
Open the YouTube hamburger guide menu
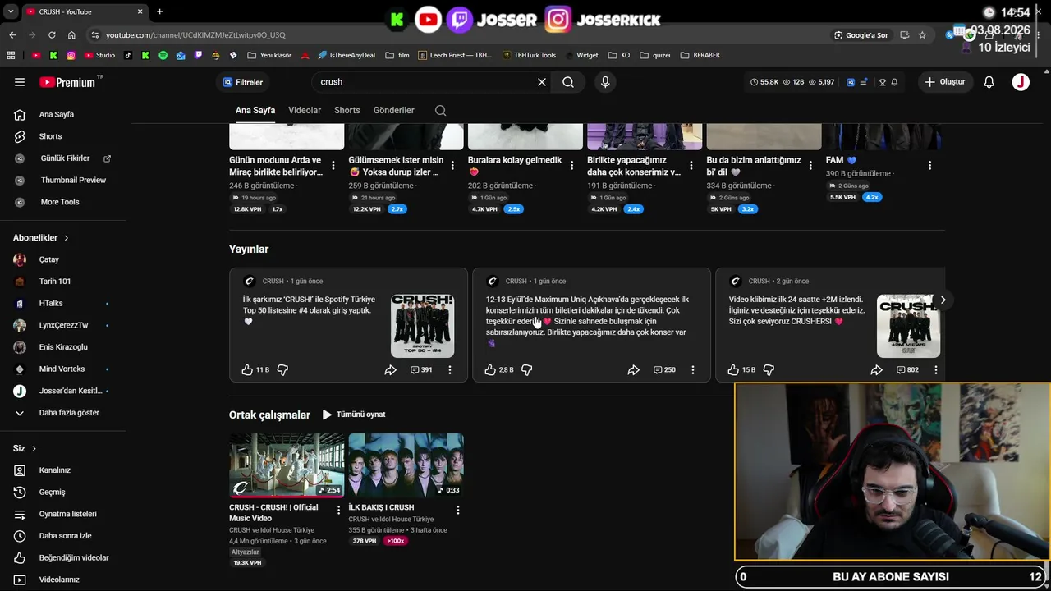[20, 82]
